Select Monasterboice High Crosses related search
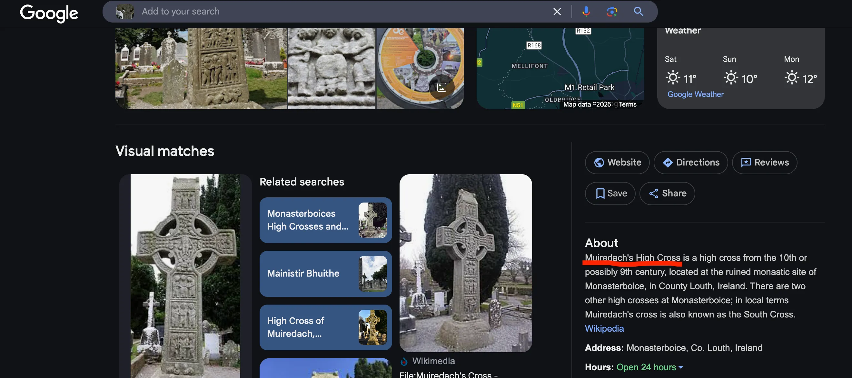Viewport: 852px width, 378px height. click(x=325, y=220)
